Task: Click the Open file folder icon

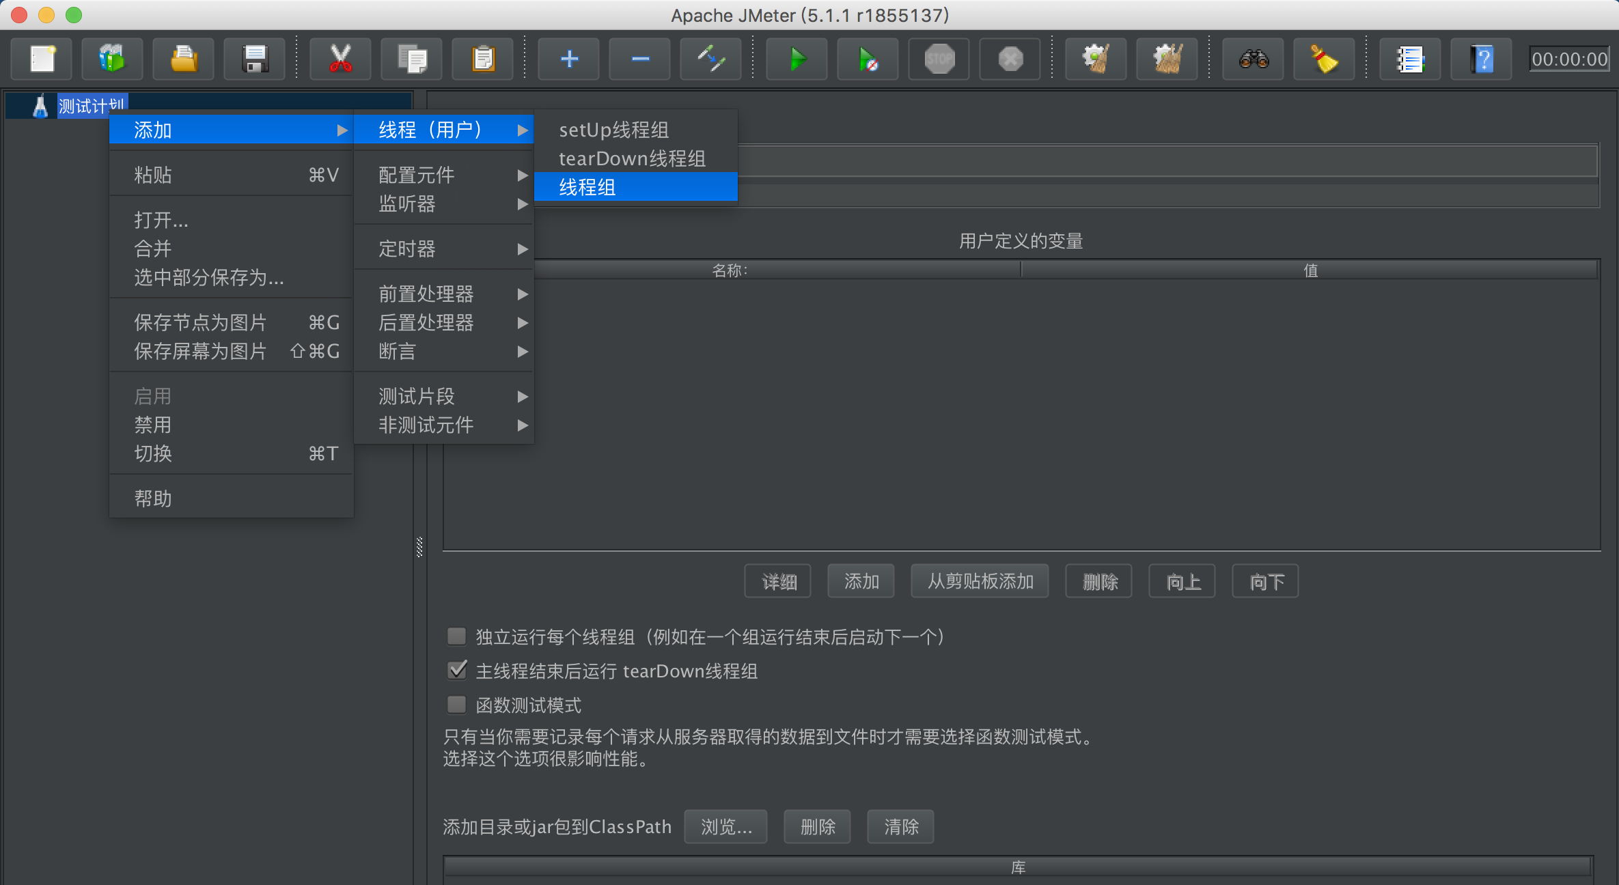Action: point(184,59)
